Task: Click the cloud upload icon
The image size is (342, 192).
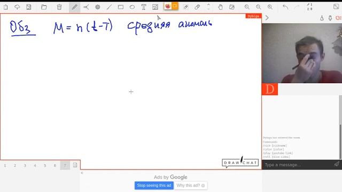Action: tap(17, 7)
